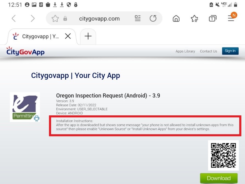Open the tab switcher showing 1 tab
The height and width of the screenshot is (184, 245).
click(x=212, y=19)
